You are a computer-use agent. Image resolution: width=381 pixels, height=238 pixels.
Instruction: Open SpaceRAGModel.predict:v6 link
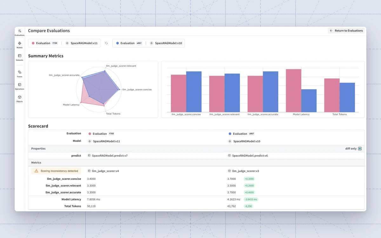(x=250, y=156)
